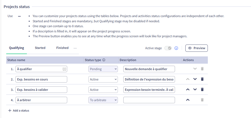Click info icon beside Status type header

[x=104, y=60]
